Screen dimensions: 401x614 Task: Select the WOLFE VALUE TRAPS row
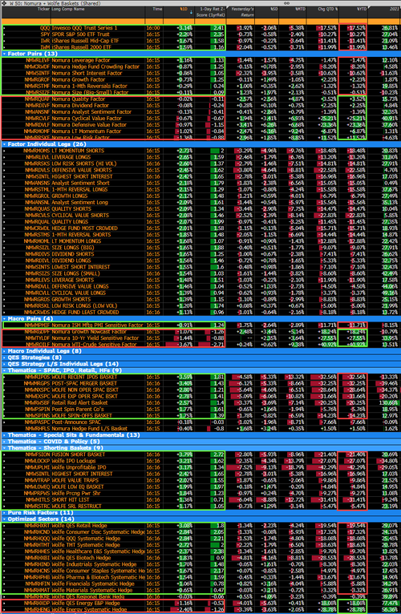(x=200, y=480)
